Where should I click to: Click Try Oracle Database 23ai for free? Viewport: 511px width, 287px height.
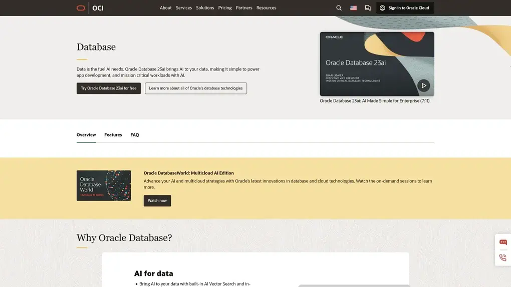(109, 88)
